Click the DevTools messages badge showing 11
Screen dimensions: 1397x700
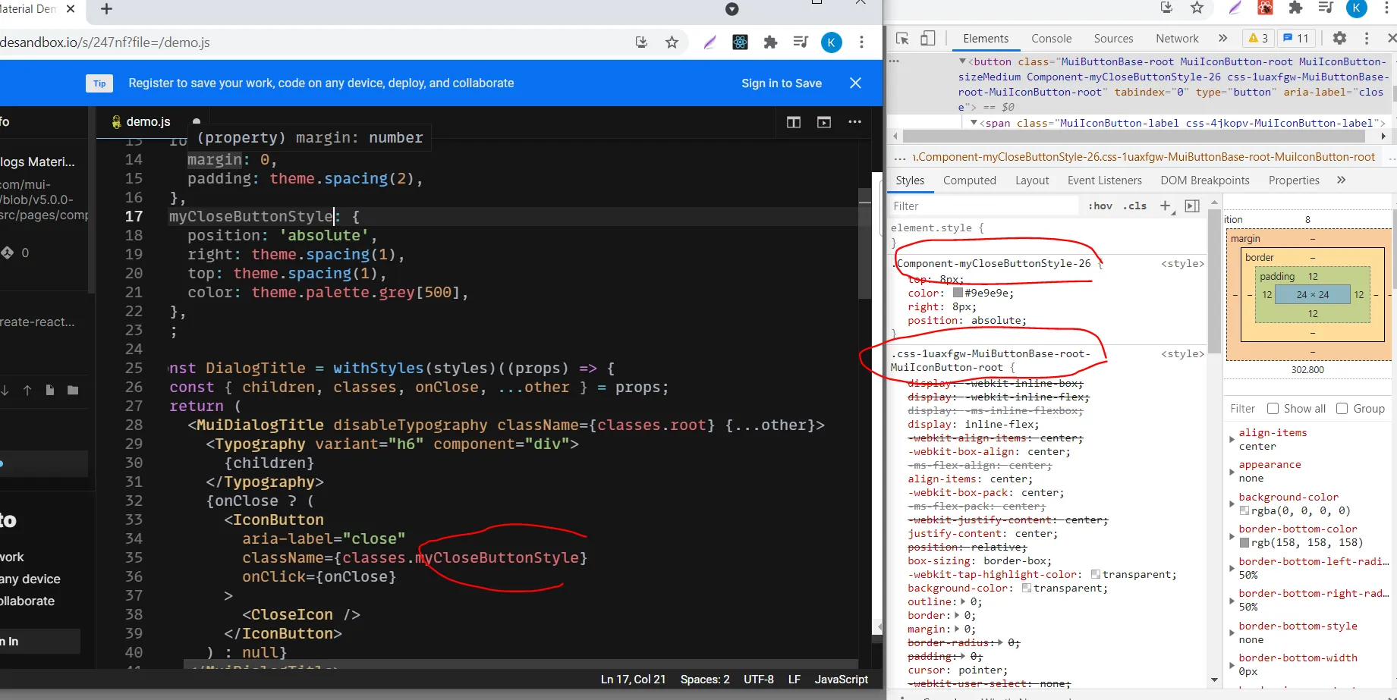click(x=1296, y=38)
